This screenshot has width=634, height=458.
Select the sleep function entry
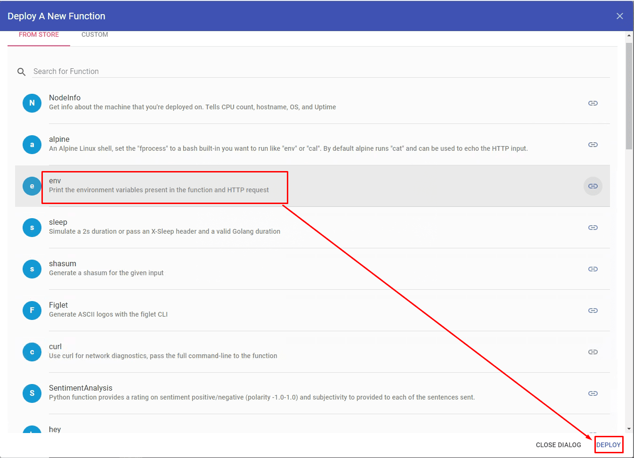[x=312, y=228]
